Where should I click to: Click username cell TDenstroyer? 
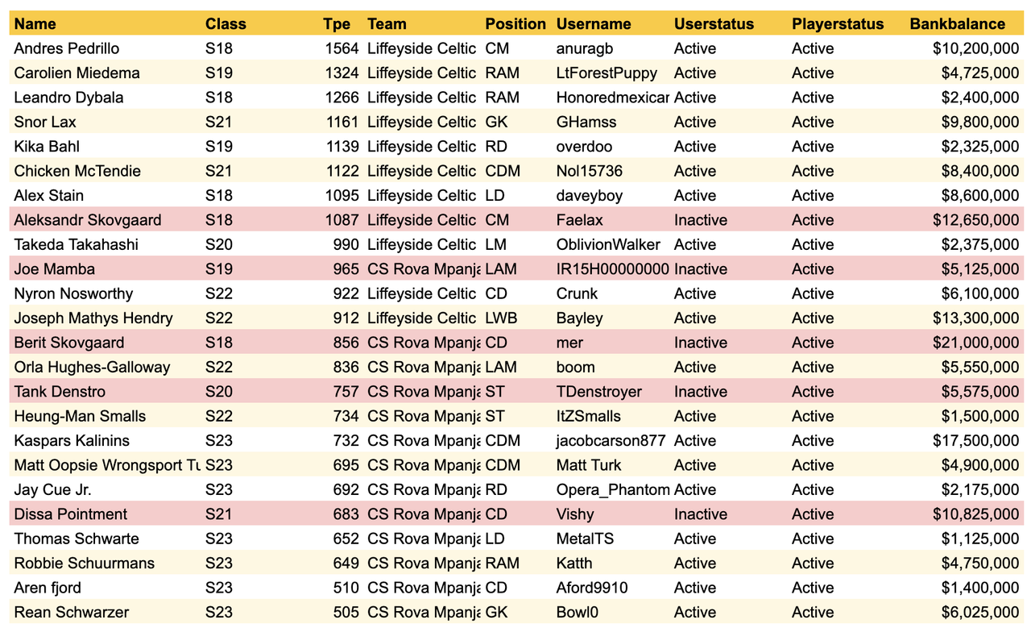click(x=599, y=392)
